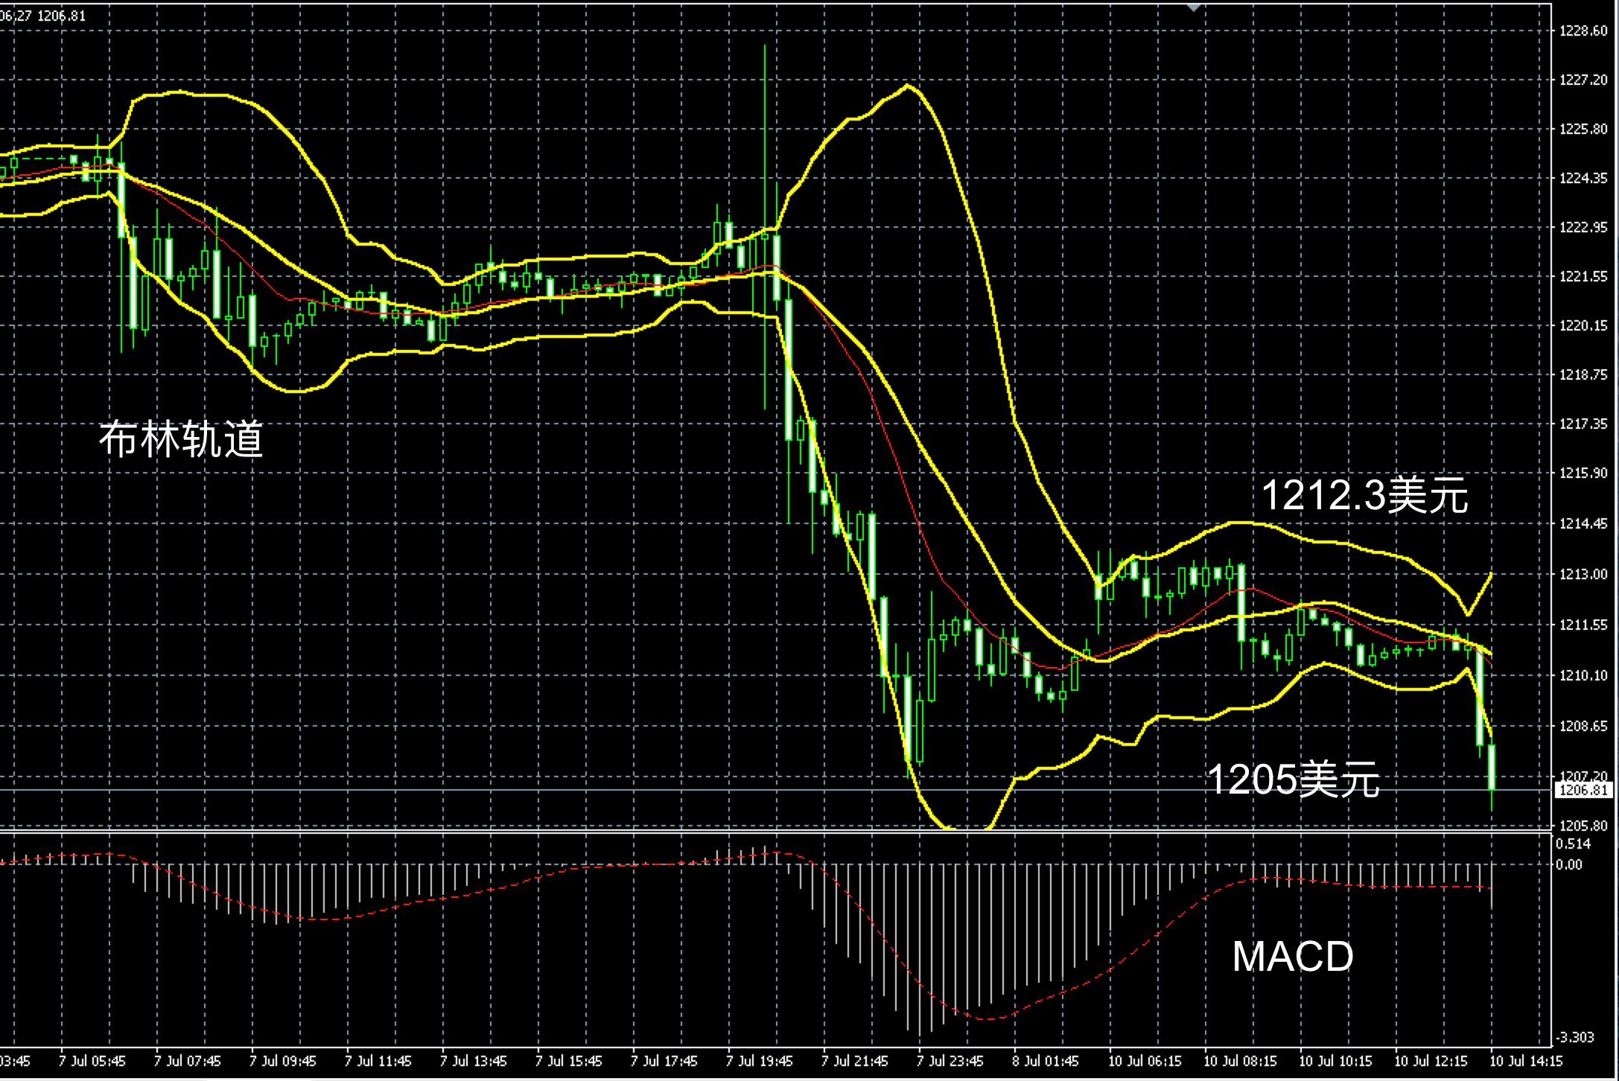Click the 0.514 MACD scale value
Viewport: 1619px width, 1081px height.
point(1572,844)
